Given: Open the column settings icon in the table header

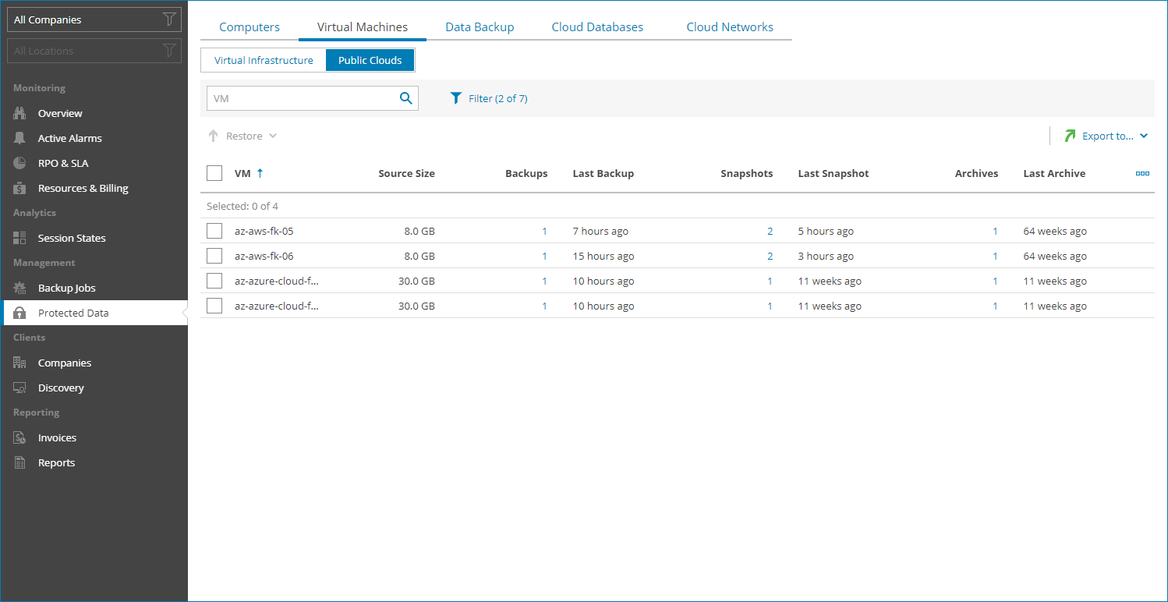Looking at the screenshot, I should [1141, 173].
